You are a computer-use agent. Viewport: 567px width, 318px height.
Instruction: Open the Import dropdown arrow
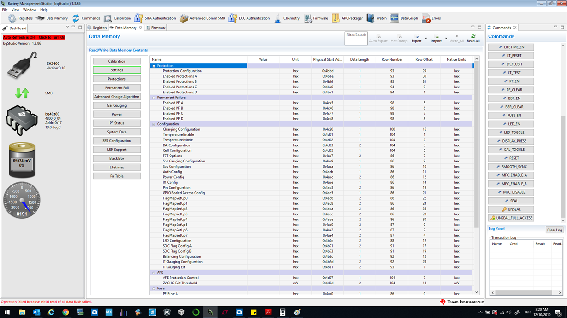coord(446,39)
